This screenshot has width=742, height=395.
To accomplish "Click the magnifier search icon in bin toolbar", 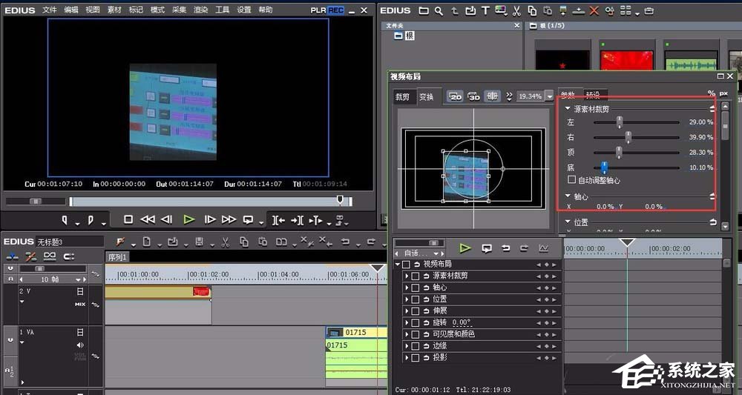I will point(439,11).
